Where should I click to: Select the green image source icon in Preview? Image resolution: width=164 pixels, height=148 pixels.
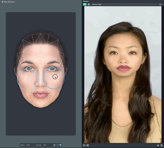click(x=85, y=4)
